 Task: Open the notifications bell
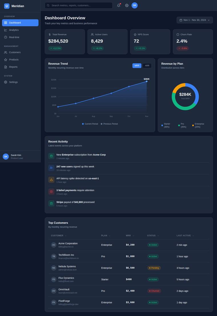119,5
